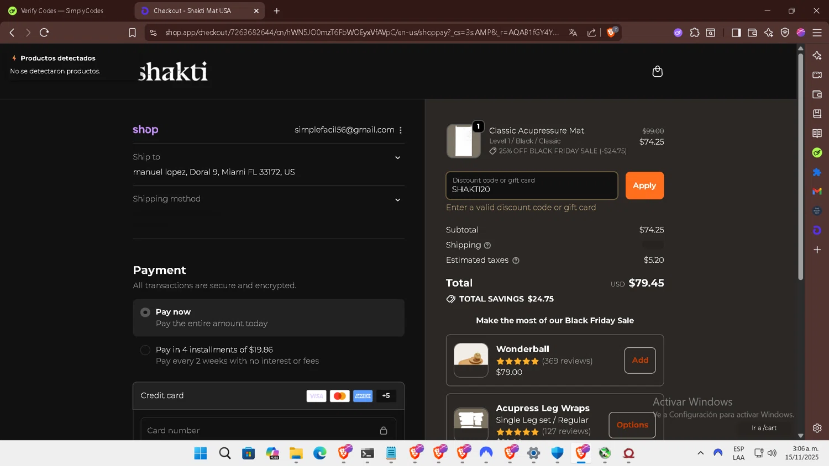Click the discount code input field
The height and width of the screenshot is (466, 829).
(532, 186)
